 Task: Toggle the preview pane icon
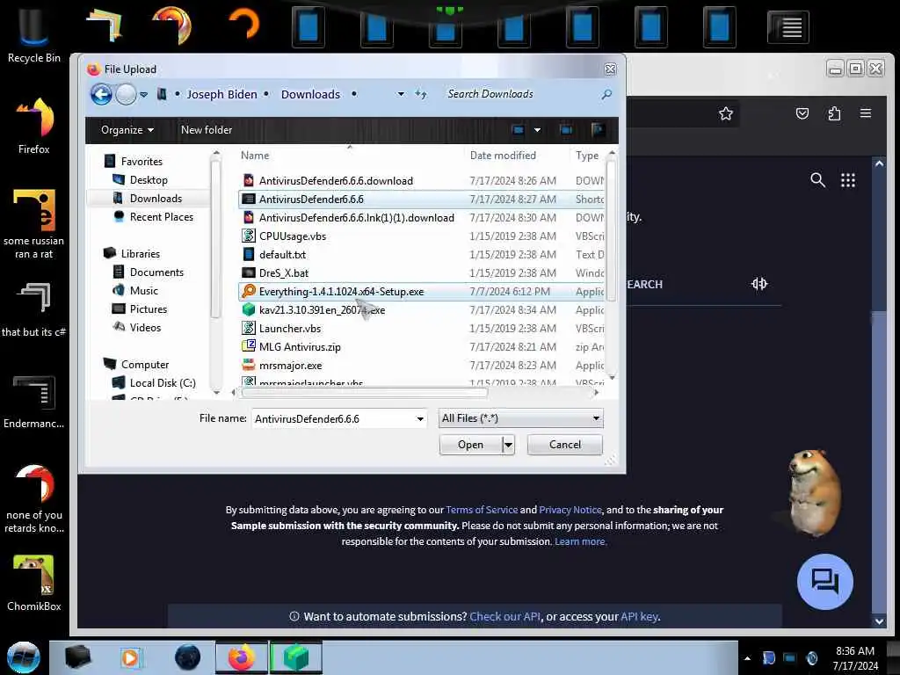click(x=565, y=130)
